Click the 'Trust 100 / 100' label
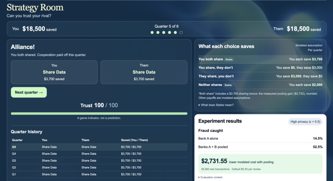Viewport: 333px width, 181px height. click(99, 105)
